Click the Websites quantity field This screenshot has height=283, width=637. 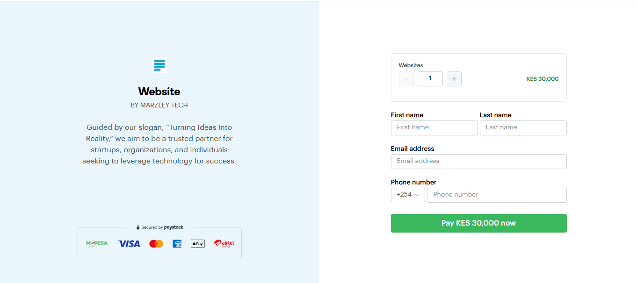coord(430,79)
